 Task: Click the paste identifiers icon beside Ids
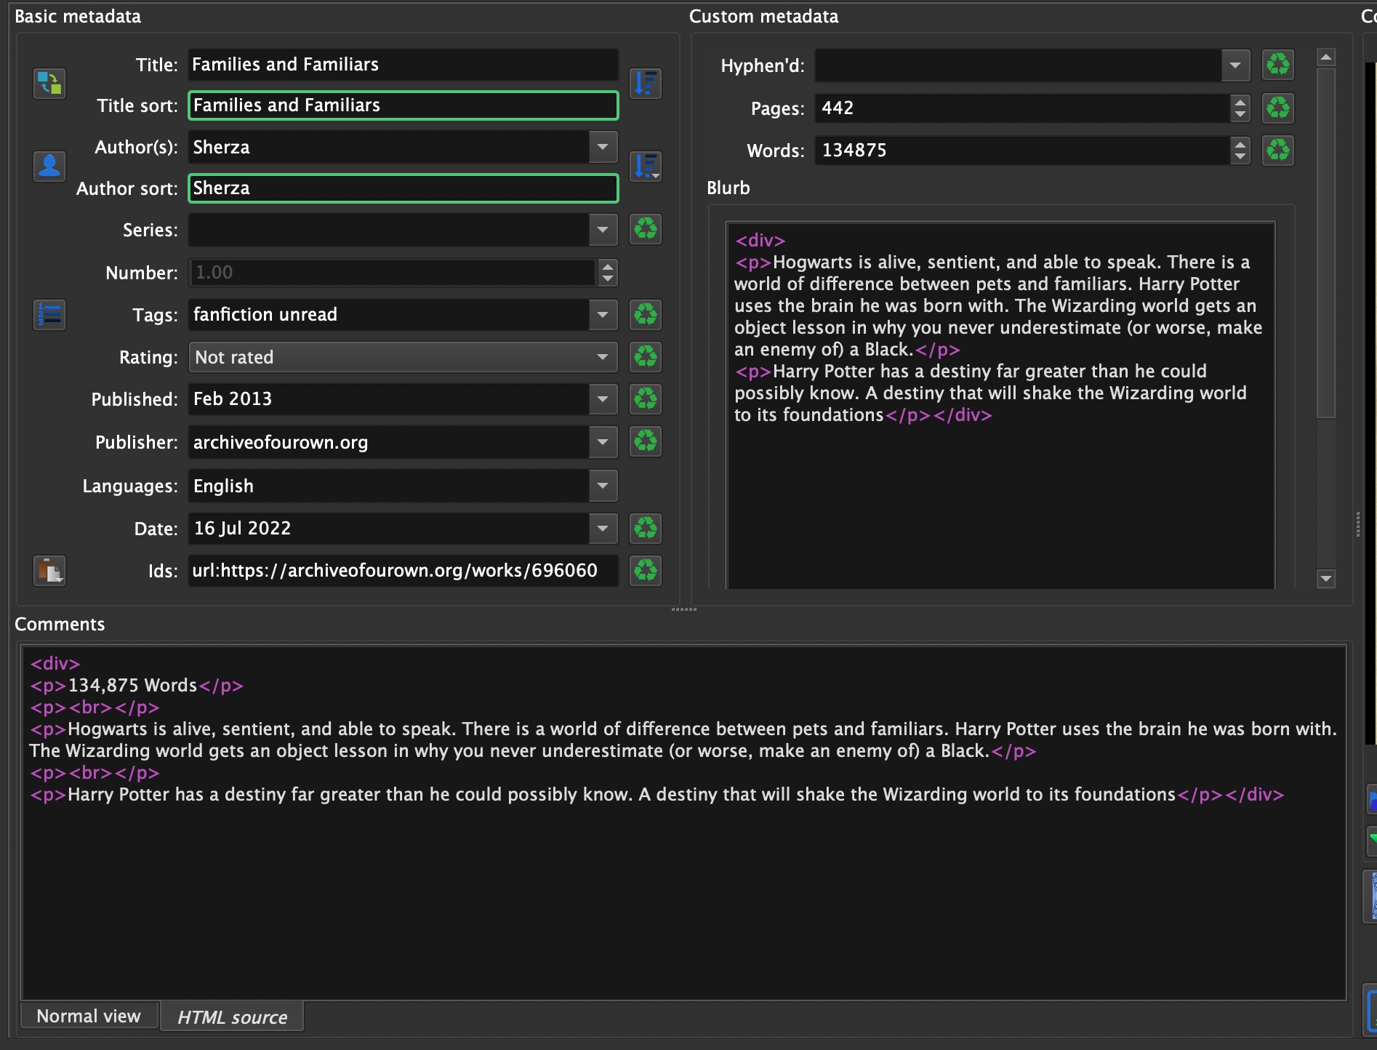pos(49,571)
